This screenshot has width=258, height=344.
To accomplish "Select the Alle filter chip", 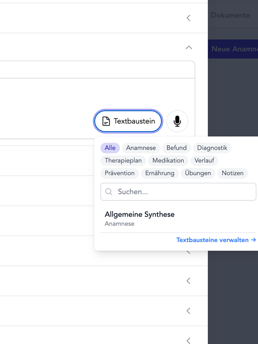I will point(110,148).
